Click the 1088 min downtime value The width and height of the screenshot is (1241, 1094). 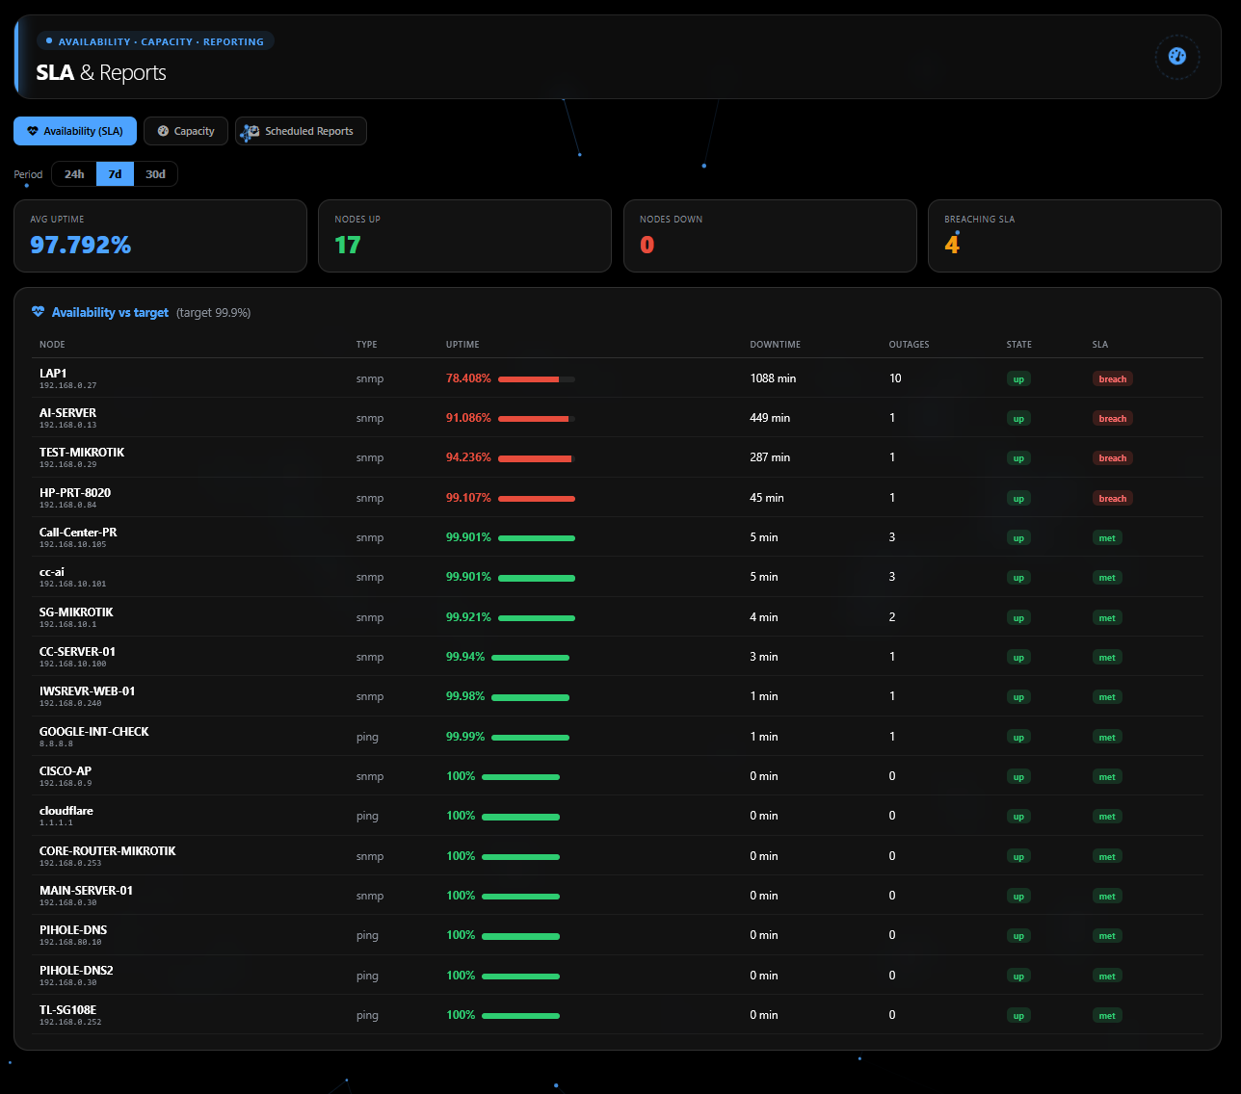click(x=773, y=378)
